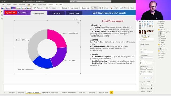Select the dark purple theme thumbnail
The height and width of the screenshot is (96, 171).
[13, 8]
